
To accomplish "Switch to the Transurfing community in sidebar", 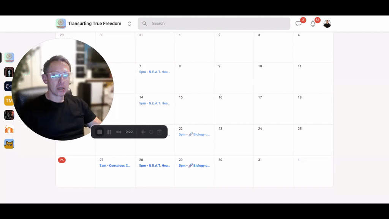I will pyautogui.click(x=9, y=58).
